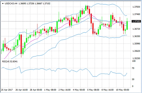Click the RSI 30 level label
Screen dimensions: 142x93
[x=133, y=79]
